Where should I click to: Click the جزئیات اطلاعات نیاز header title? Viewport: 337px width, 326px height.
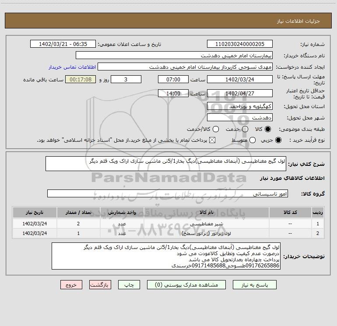coord(298,21)
